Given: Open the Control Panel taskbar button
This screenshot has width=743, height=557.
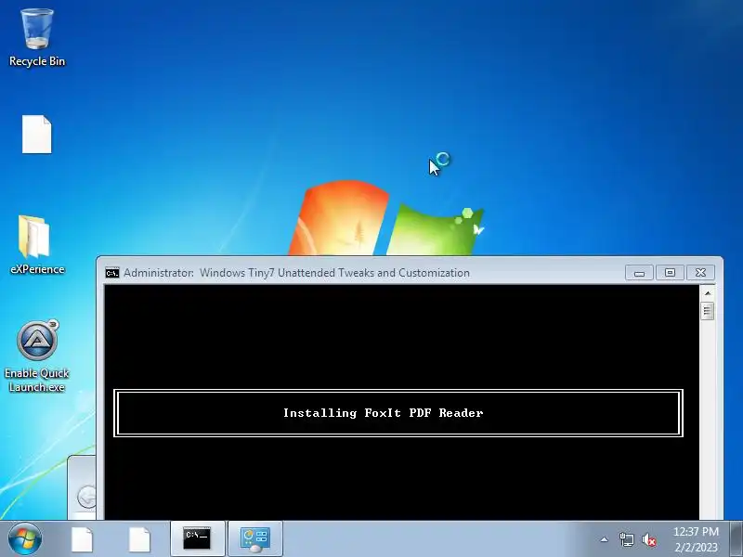Looking at the screenshot, I should click(255, 538).
